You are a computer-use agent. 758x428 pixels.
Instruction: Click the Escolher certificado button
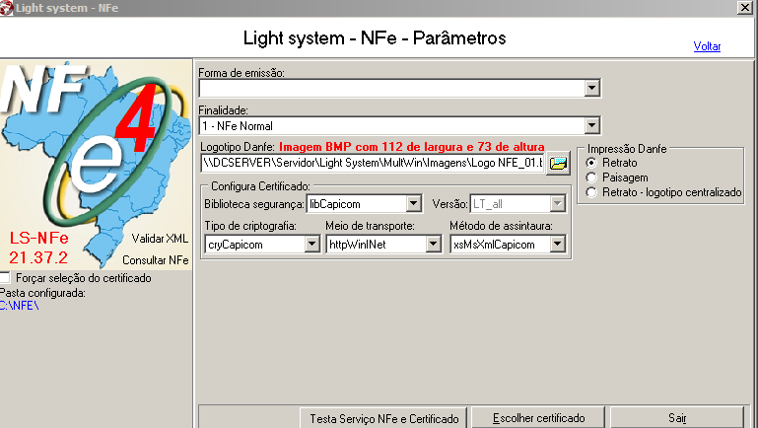coord(538,418)
